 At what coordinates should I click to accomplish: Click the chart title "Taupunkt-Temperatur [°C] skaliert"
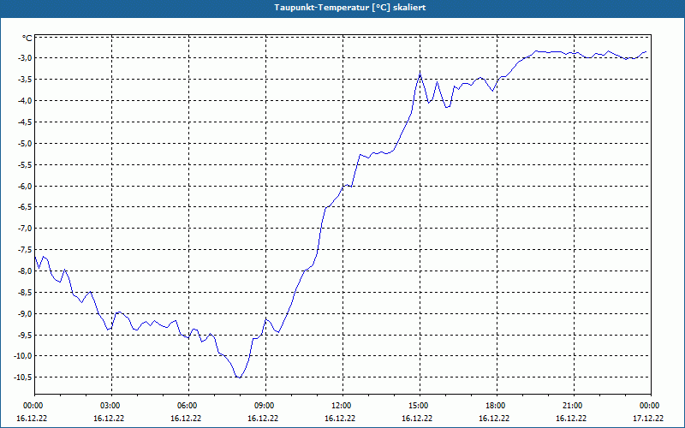350,8
